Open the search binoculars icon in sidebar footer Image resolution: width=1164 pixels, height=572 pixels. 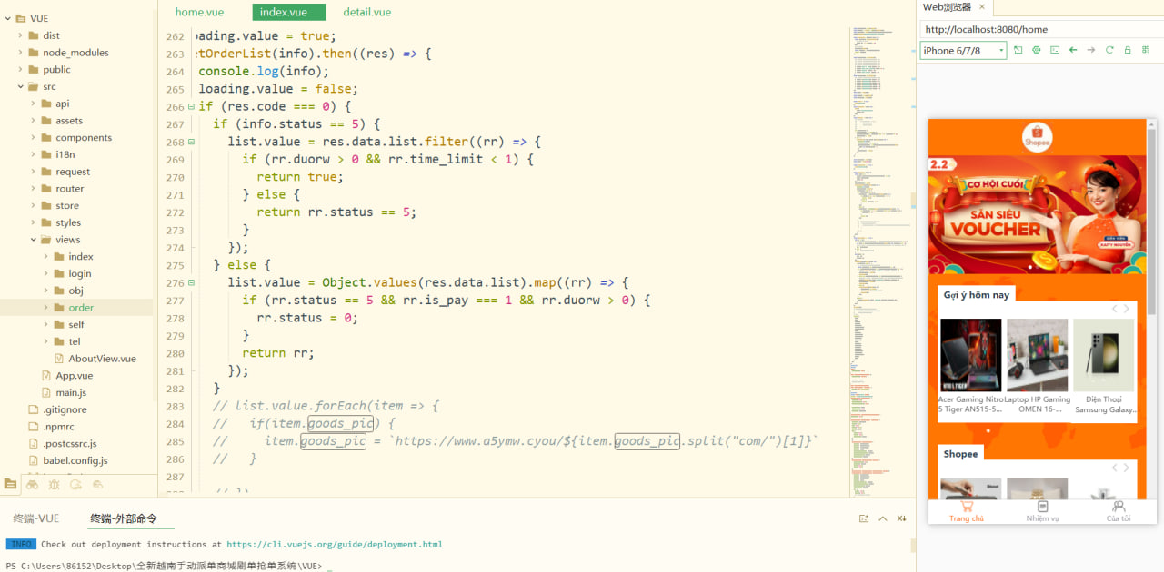click(33, 485)
